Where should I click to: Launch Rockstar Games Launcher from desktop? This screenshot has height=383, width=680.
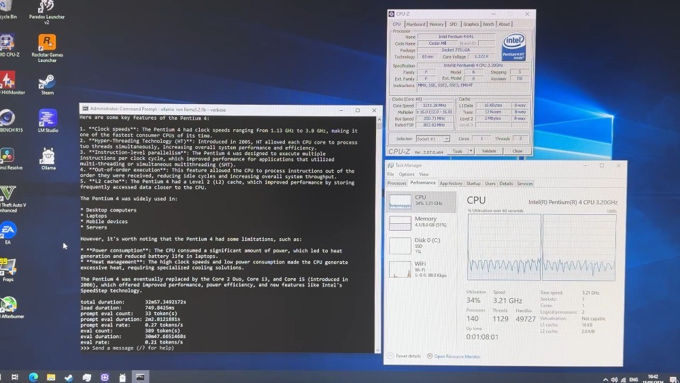47,48
